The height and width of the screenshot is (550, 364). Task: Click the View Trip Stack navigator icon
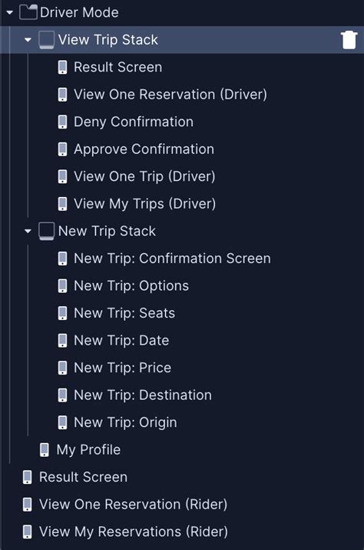46,40
